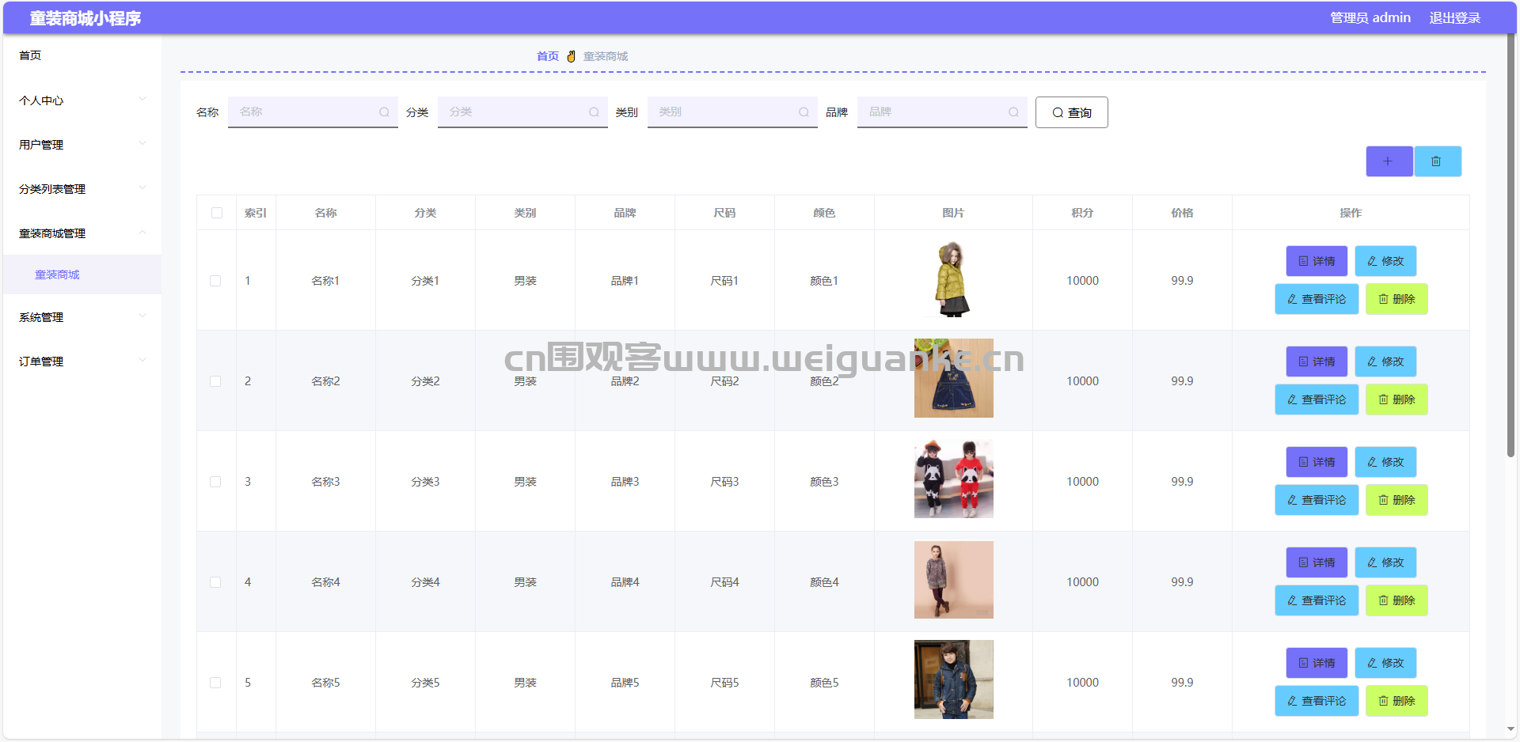Image resolution: width=1520 pixels, height=742 pixels.
Task: Open 详情 for row 名称1
Action: click(x=1316, y=261)
